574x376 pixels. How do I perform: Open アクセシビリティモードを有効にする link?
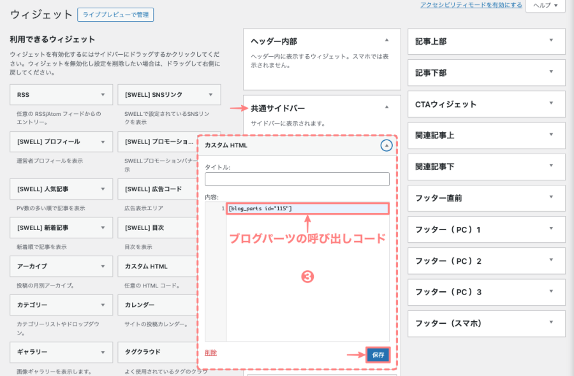pyautogui.click(x=471, y=5)
